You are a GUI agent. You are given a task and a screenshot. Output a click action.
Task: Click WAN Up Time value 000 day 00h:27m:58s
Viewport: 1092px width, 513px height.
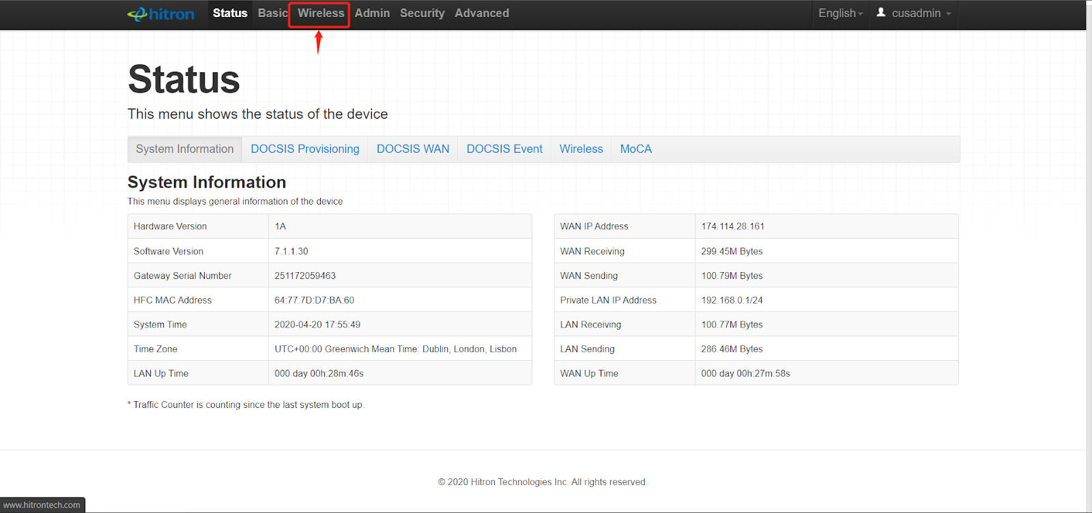(x=746, y=374)
